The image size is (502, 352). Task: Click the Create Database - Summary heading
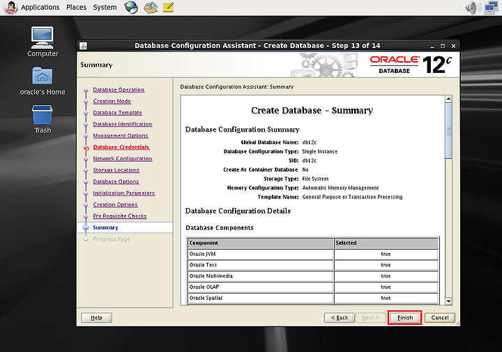click(312, 111)
